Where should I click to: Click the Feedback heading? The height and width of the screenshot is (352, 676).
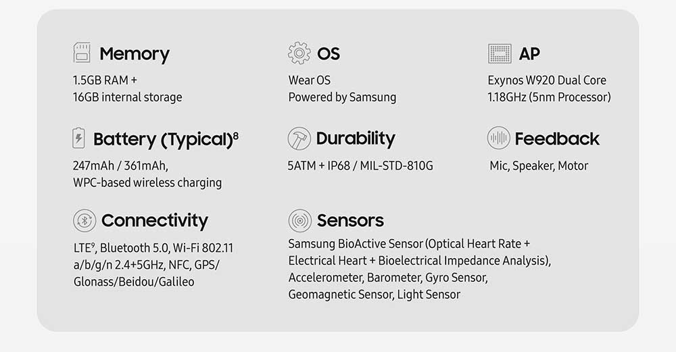point(557,139)
